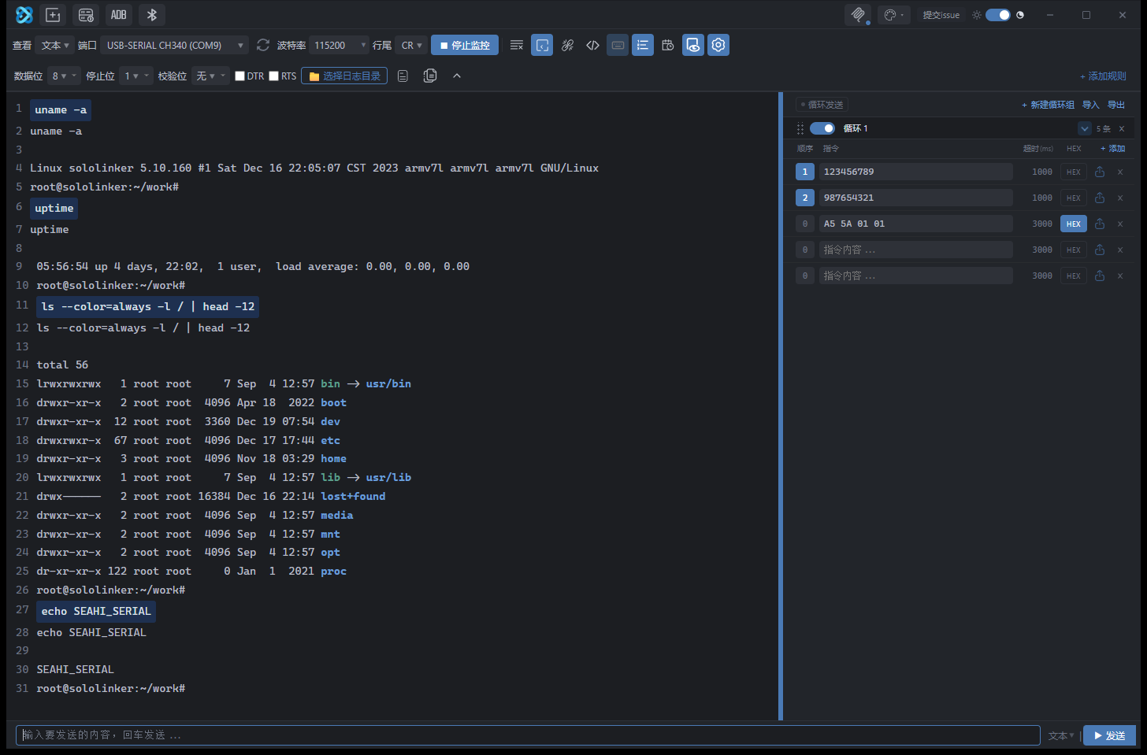Open the network debug tool icon
Image resolution: width=1147 pixels, height=755 pixels.
[86, 15]
